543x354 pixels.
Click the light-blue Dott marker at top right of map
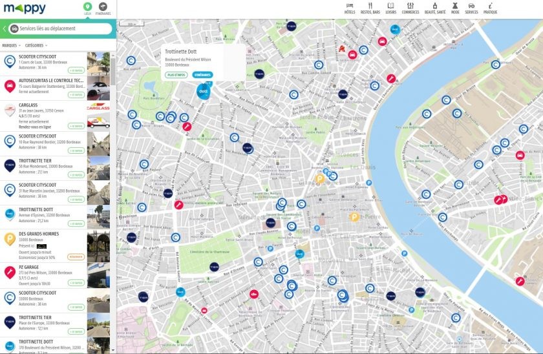point(395,30)
